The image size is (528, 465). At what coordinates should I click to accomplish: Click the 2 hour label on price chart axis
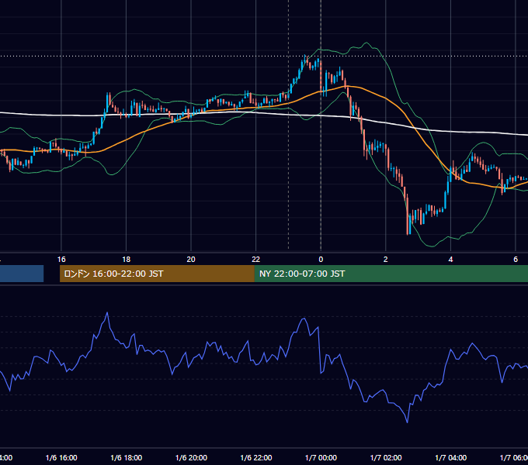386,260
